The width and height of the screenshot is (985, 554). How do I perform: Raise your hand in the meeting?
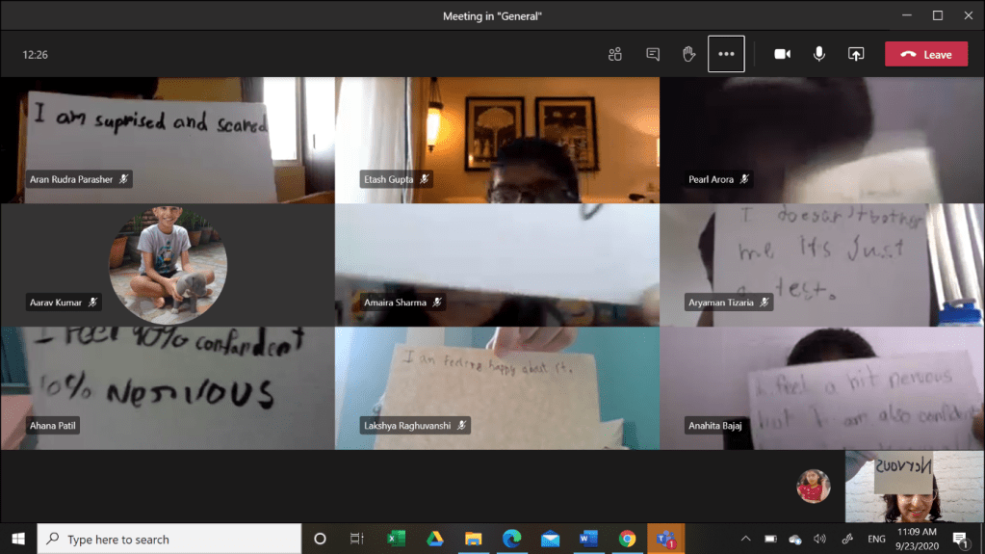689,55
